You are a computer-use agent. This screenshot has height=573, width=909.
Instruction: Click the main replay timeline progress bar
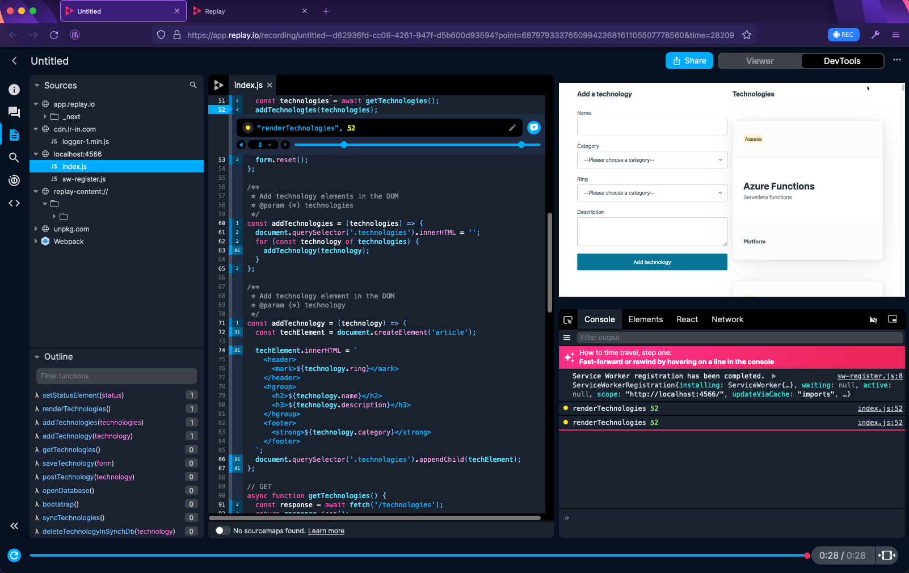(419, 555)
